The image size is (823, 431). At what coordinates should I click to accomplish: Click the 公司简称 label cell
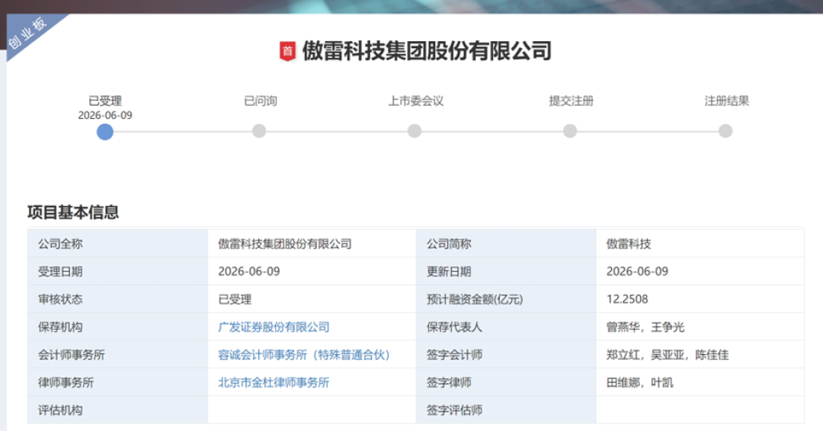[x=506, y=244]
